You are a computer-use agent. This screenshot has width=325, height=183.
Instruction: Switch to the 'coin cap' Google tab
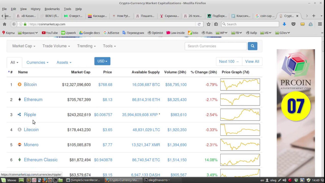(265, 16)
